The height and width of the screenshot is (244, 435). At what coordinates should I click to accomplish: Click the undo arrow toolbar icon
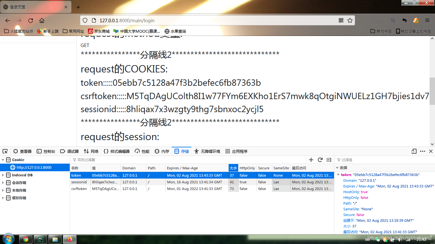[x=404, y=20]
